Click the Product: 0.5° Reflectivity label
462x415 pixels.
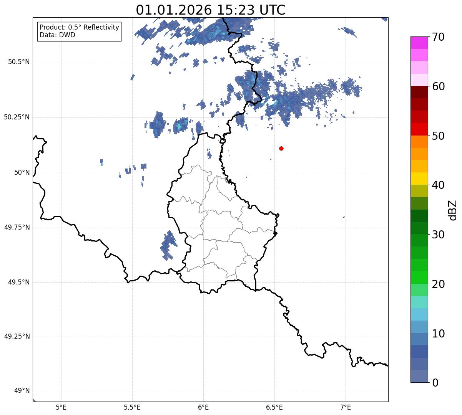coord(80,28)
